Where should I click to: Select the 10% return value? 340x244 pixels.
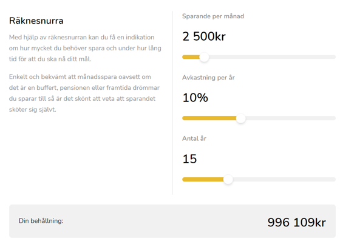click(195, 98)
